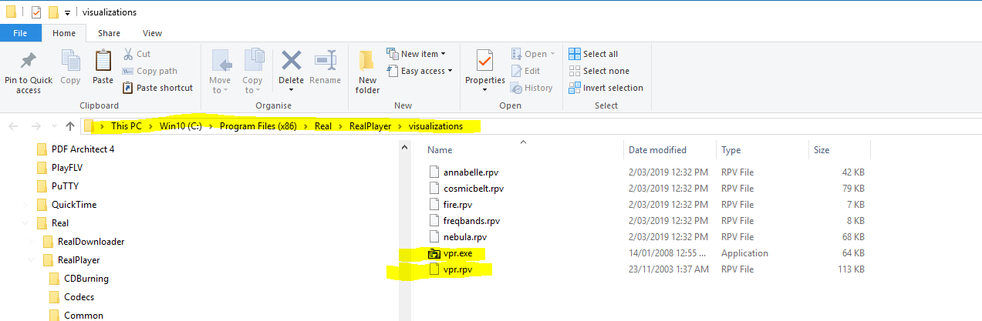Click the annabelle.rpv file icon

[x=434, y=172]
